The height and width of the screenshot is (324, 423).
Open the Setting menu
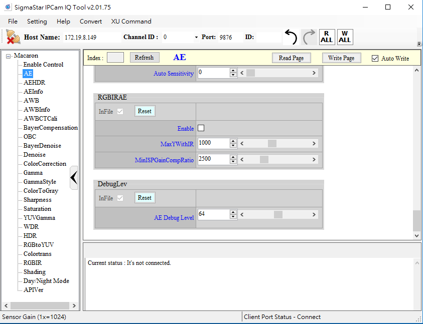pos(37,22)
